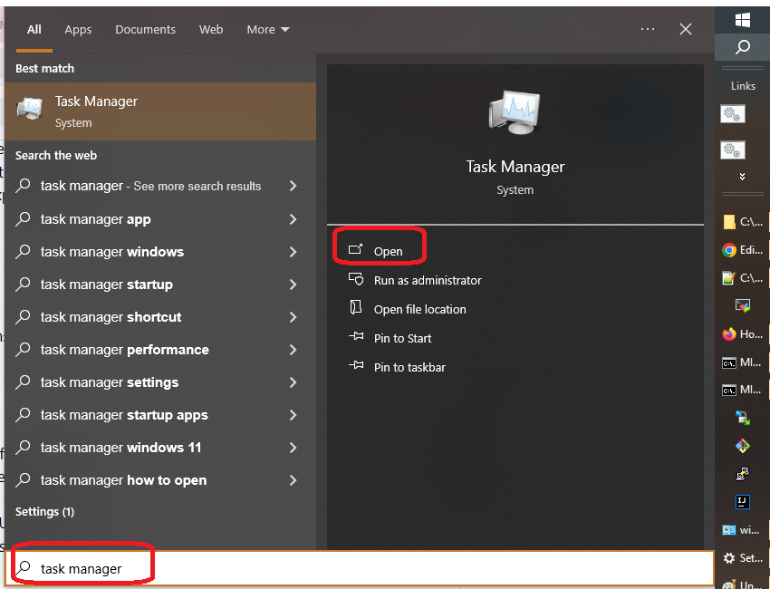770x589 pixels.
Task: Click Open for Task Manager
Action: pos(388,252)
